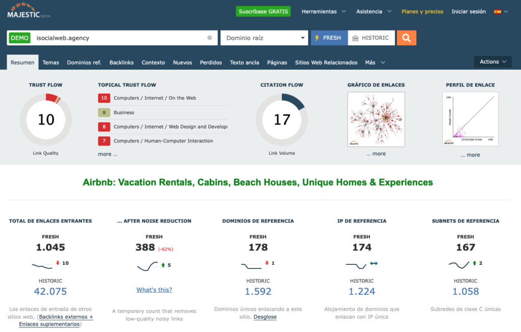Click historic subnets value 1.058
Image resolution: width=521 pixels, height=332 pixels.
[466, 291]
